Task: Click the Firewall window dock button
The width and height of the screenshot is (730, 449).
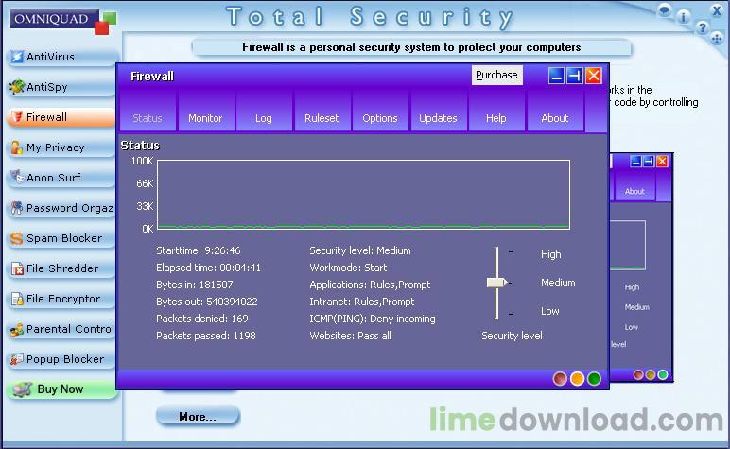Action: (x=575, y=76)
